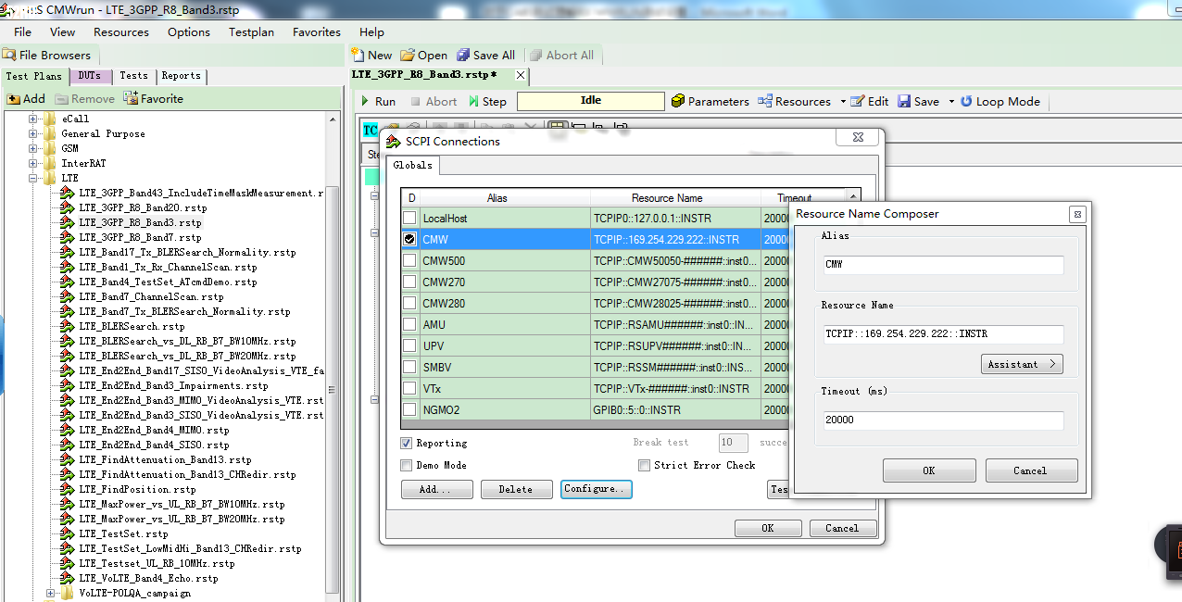Click the Alias input field
The width and height of the screenshot is (1182, 602).
(944, 264)
